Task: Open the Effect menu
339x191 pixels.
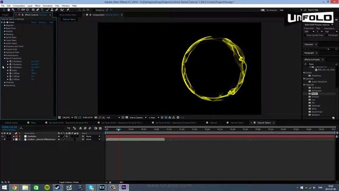Action: pyautogui.click(x=38, y=6)
